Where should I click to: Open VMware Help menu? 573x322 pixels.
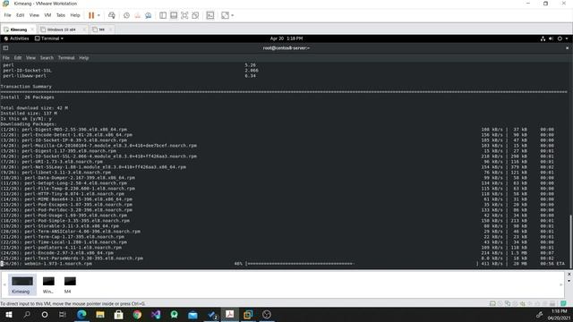[75, 15]
